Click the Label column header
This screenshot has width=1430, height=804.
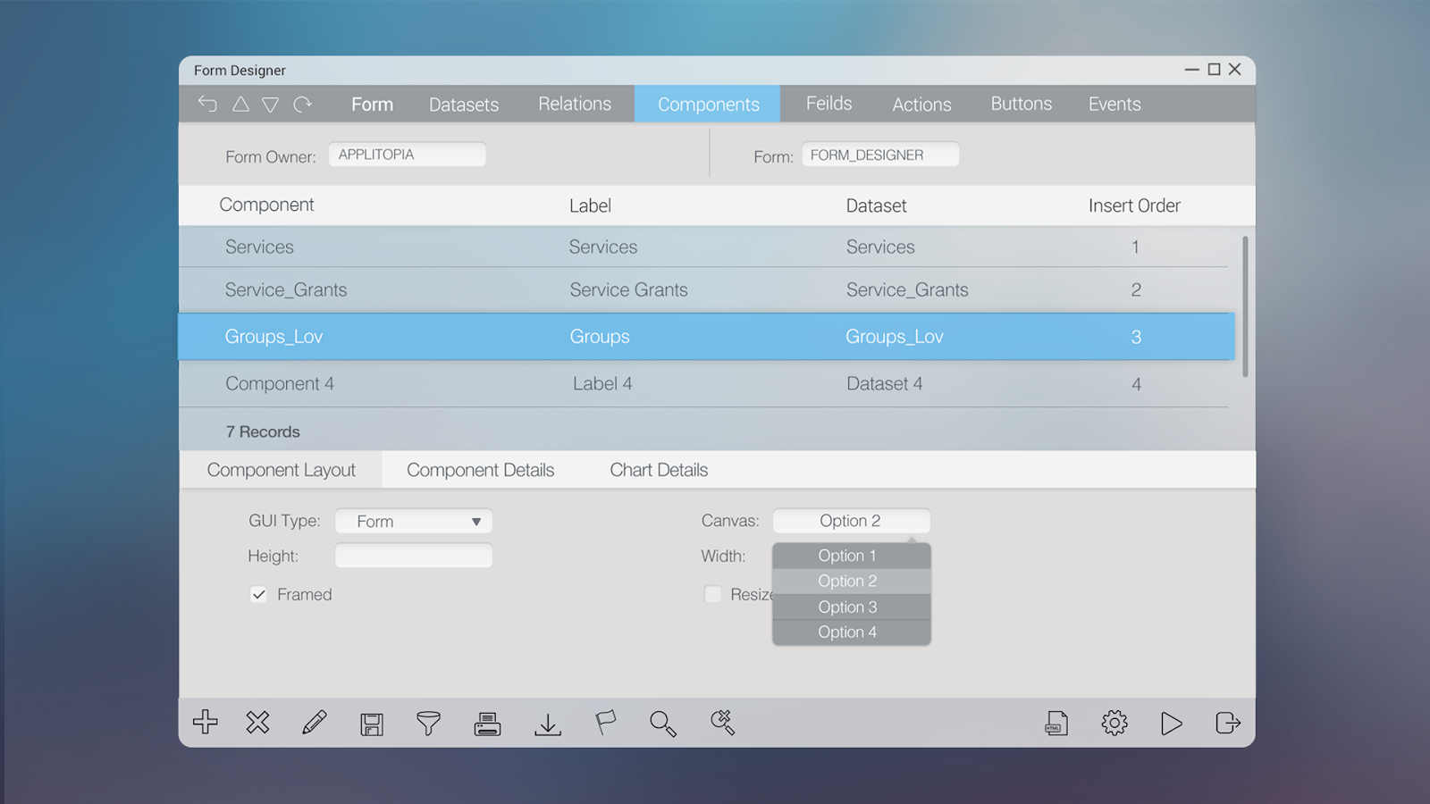(x=590, y=205)
